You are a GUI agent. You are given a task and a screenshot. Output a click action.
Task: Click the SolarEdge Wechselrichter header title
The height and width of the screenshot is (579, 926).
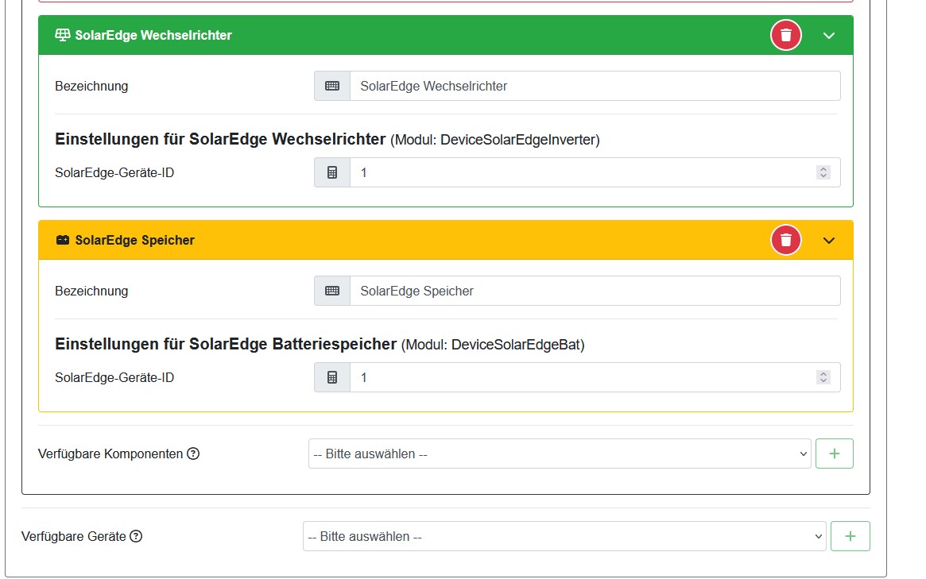(x=153, y=36)
